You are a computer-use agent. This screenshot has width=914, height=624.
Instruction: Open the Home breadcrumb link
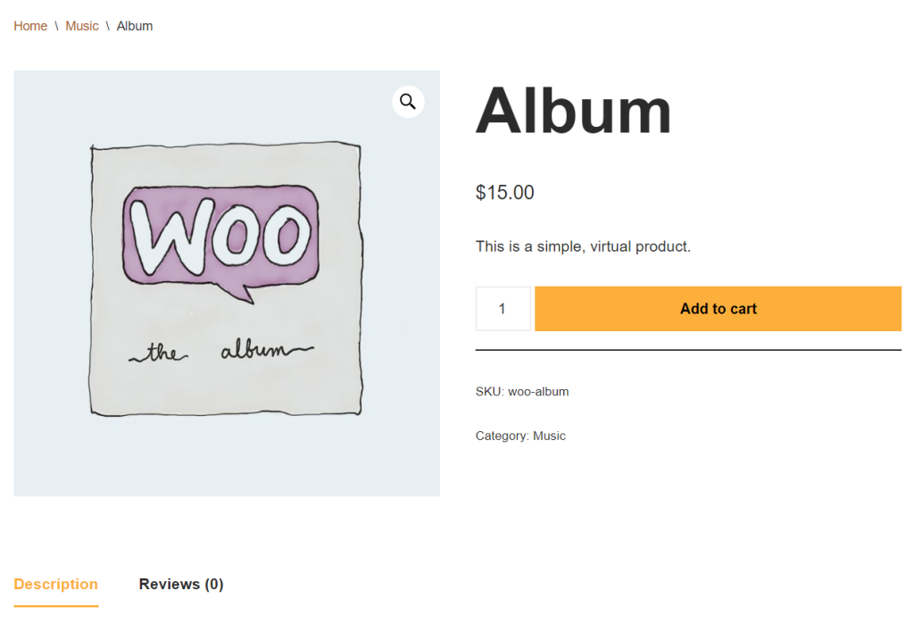click(29, 26)
